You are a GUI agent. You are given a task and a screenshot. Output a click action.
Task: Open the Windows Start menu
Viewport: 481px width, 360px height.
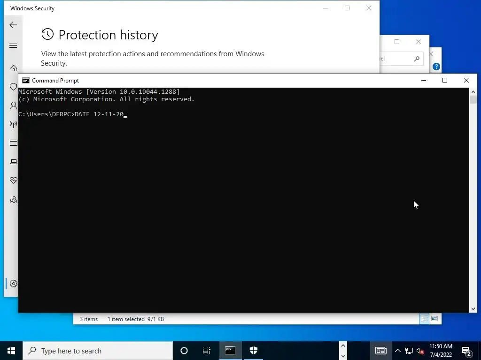tap(11, 351)
